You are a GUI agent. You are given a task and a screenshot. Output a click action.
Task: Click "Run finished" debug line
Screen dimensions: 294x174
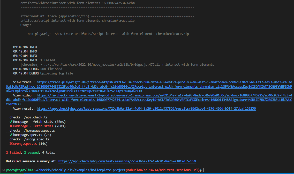[38, 69]
